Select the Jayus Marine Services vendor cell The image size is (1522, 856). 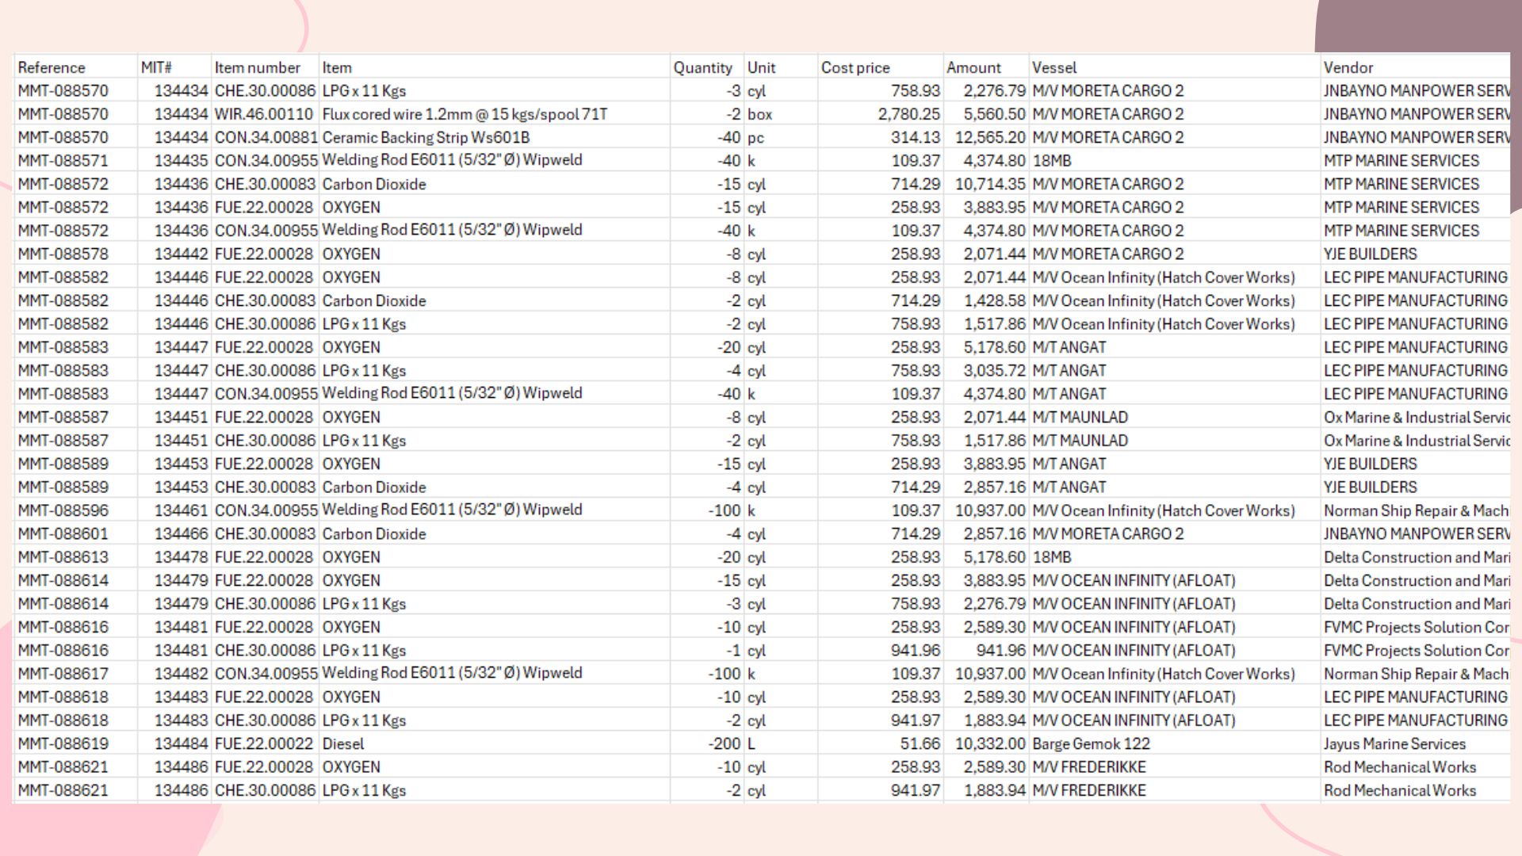coord(1394,743)
